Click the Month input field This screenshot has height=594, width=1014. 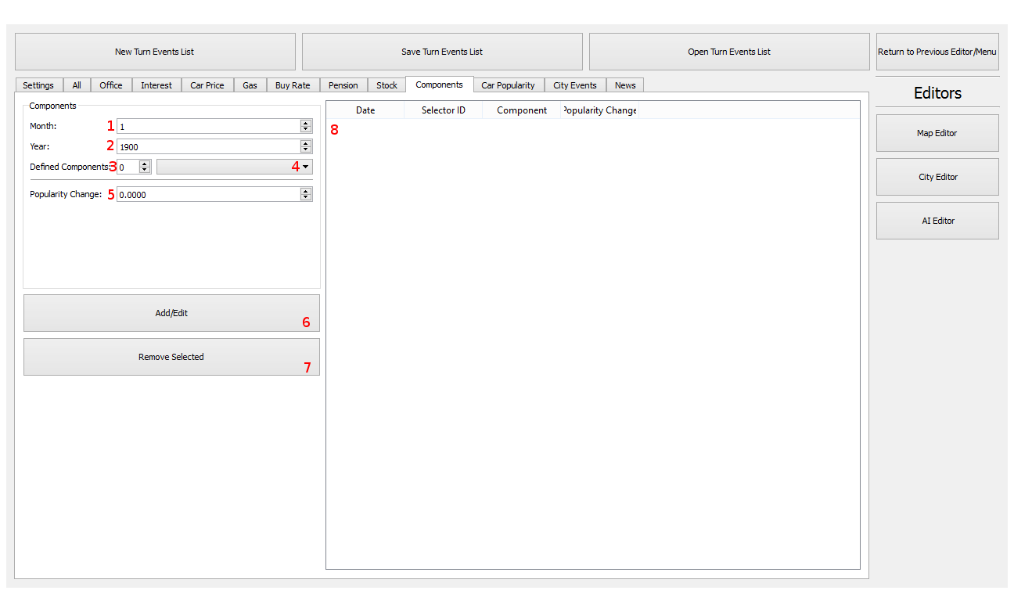pos(207,126)
